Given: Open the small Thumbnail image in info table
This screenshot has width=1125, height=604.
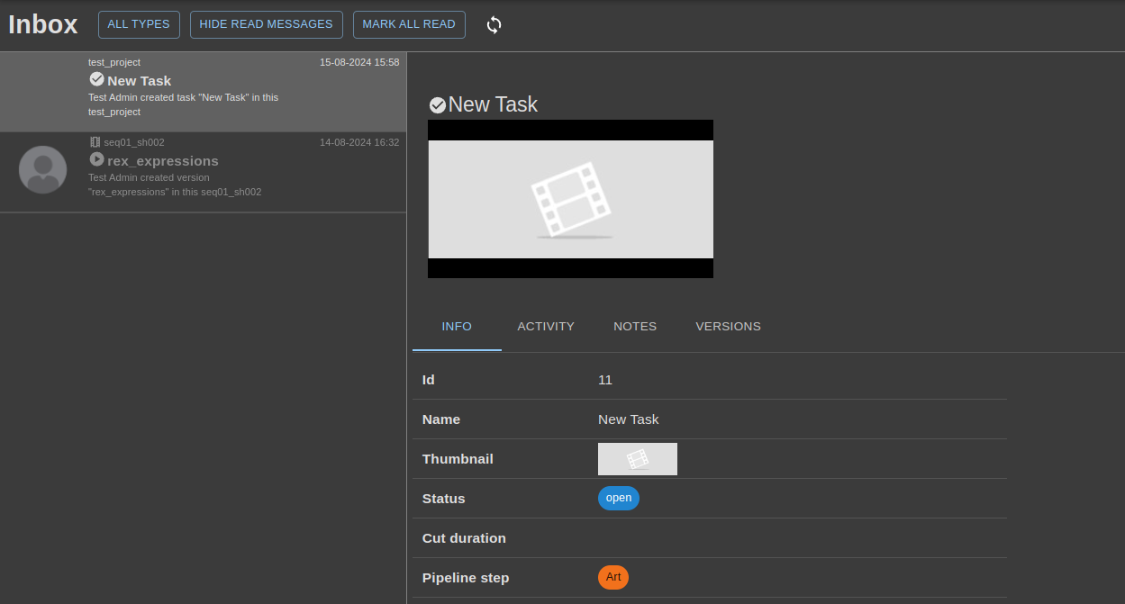Looking at the screenshot, I should coord(637,459).
